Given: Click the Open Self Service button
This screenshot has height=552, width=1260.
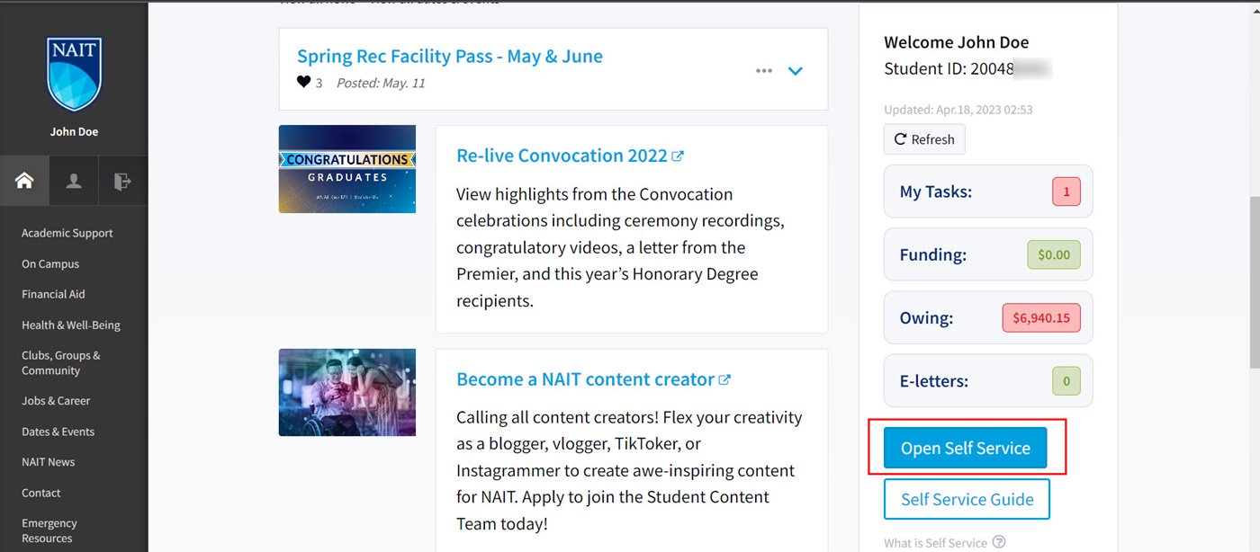Looking at the screenshot, I should 965,447.
